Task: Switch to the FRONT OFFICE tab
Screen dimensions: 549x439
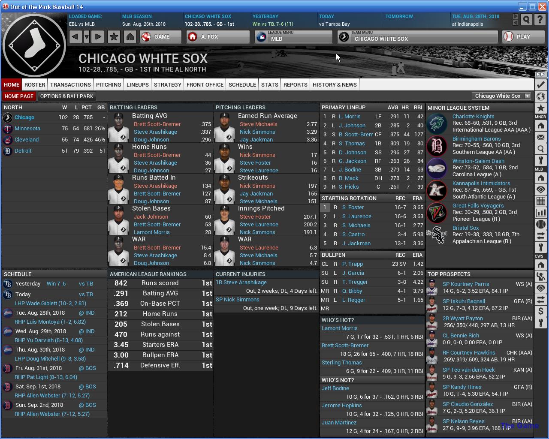Action: (x=205, y=85)
